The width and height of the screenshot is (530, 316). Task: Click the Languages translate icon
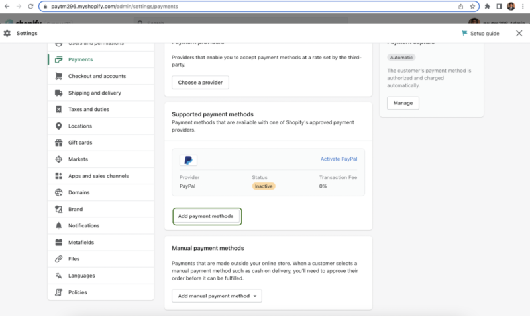tap(58, 276)
